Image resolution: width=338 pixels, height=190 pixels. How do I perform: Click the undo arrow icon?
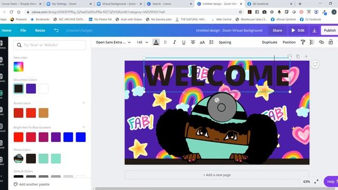[57, 31]
